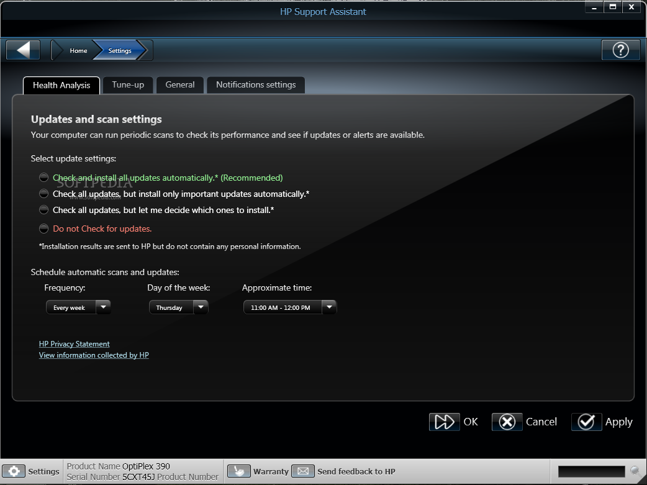Switch to the Tune-up tab
Image resolution: width=647 pixels, height=485 pixels.
point(128,85)
